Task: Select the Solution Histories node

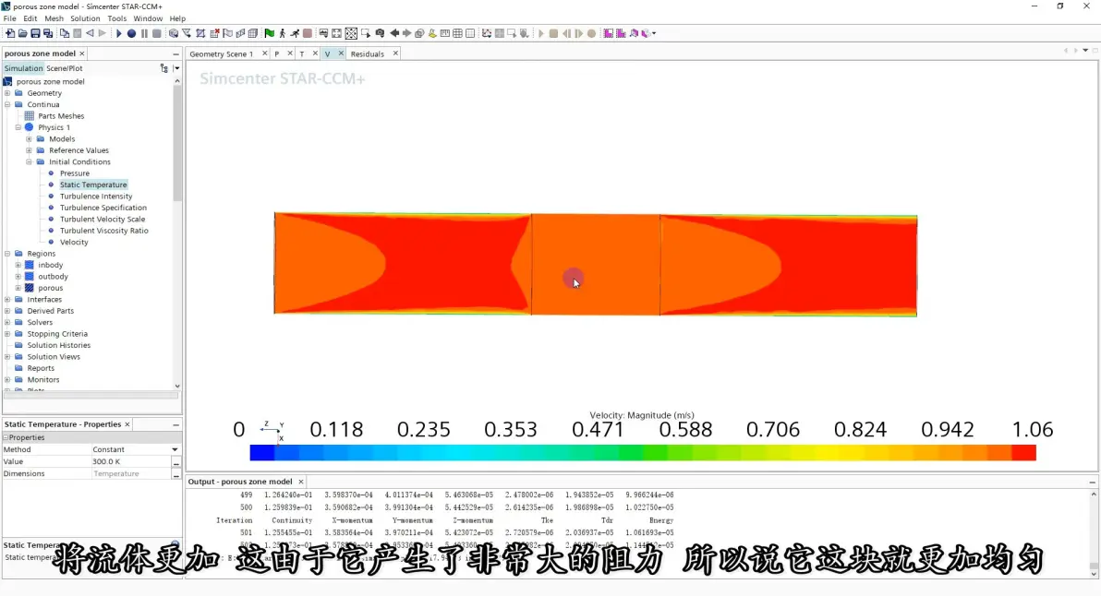Action: 59,345
